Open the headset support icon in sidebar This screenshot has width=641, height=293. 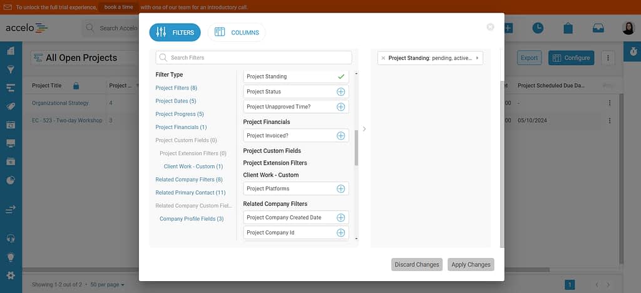click(x=11, y=239)
